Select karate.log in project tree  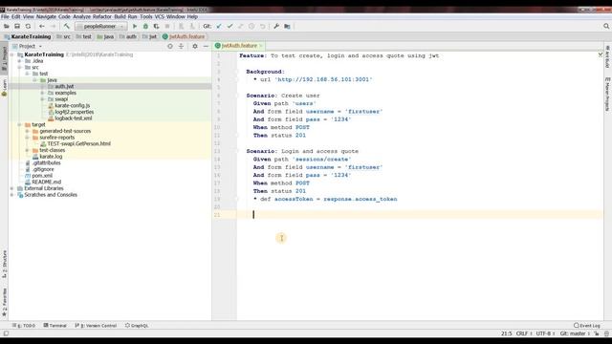51,157
